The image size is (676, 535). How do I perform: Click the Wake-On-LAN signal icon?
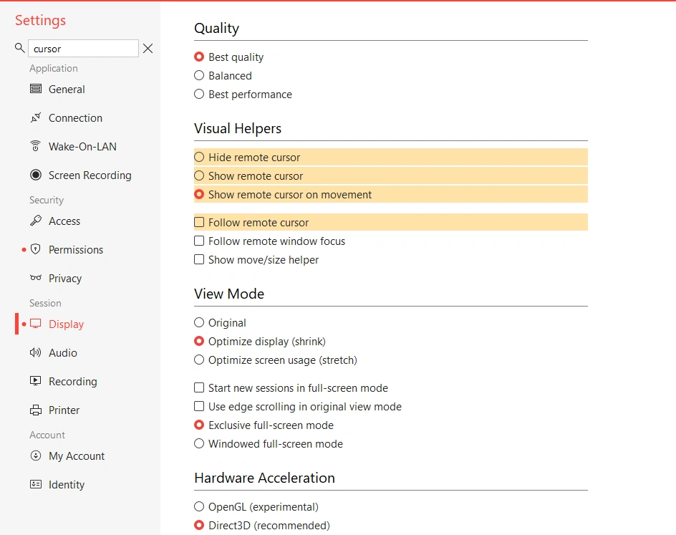36,147
